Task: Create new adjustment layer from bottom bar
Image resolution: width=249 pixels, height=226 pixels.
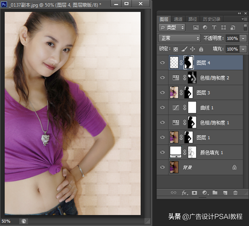Action: coord(205,193)
